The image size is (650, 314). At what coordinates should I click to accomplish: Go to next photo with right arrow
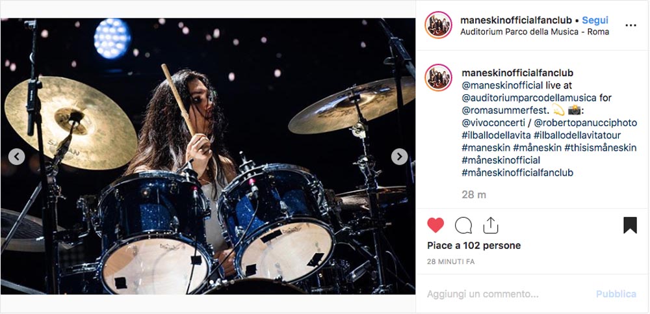[399, 157]
